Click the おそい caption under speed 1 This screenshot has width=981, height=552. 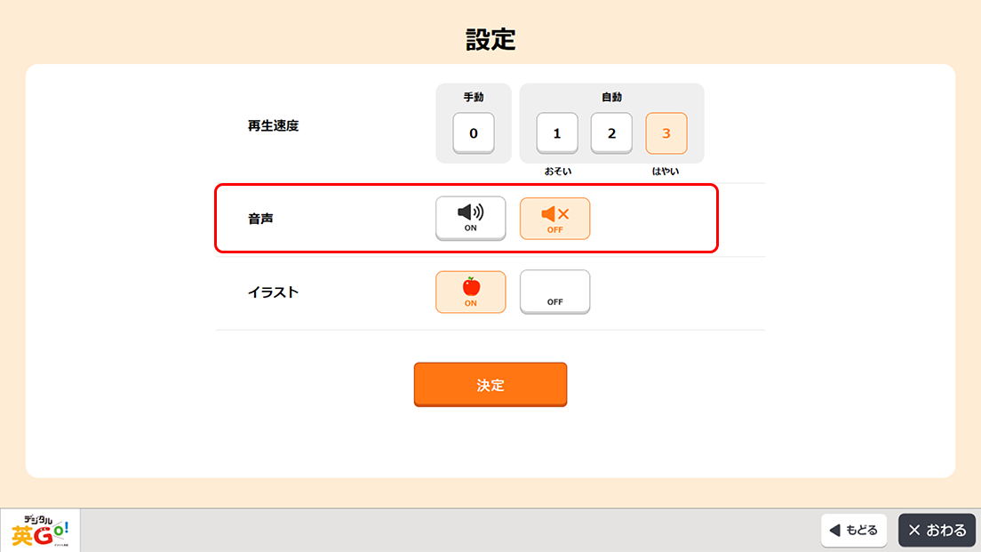pos(557,171)
